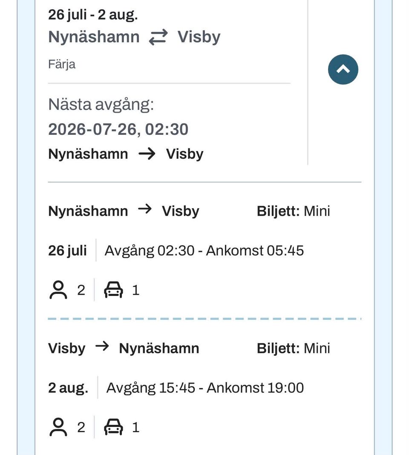Select the 26 juli - 2 aug. date range
The width and height of the screenshot is (409, 455).
pos(93,15)
